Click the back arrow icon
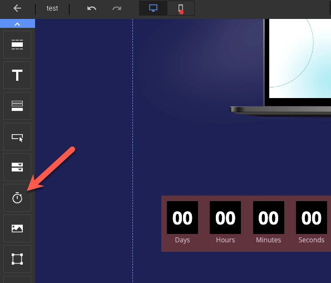 (x=17, y=8)
